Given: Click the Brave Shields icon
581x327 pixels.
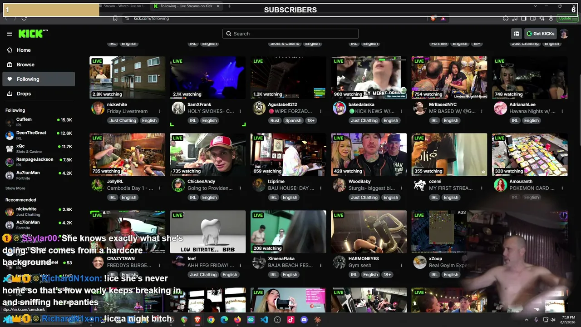Looking at the screenshot, I should [433, 18].
